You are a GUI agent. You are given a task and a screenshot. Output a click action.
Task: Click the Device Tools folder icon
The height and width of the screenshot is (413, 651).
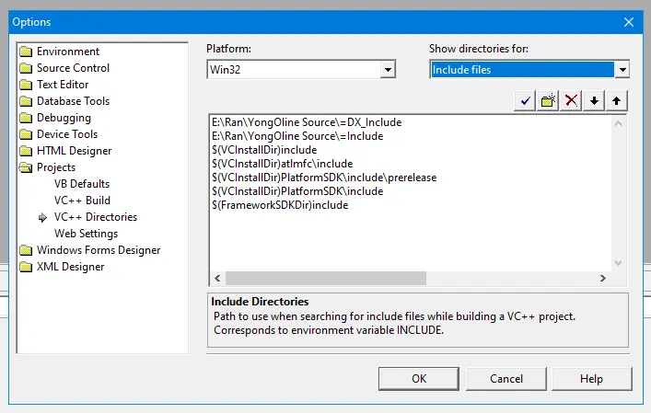pos(26,134)
